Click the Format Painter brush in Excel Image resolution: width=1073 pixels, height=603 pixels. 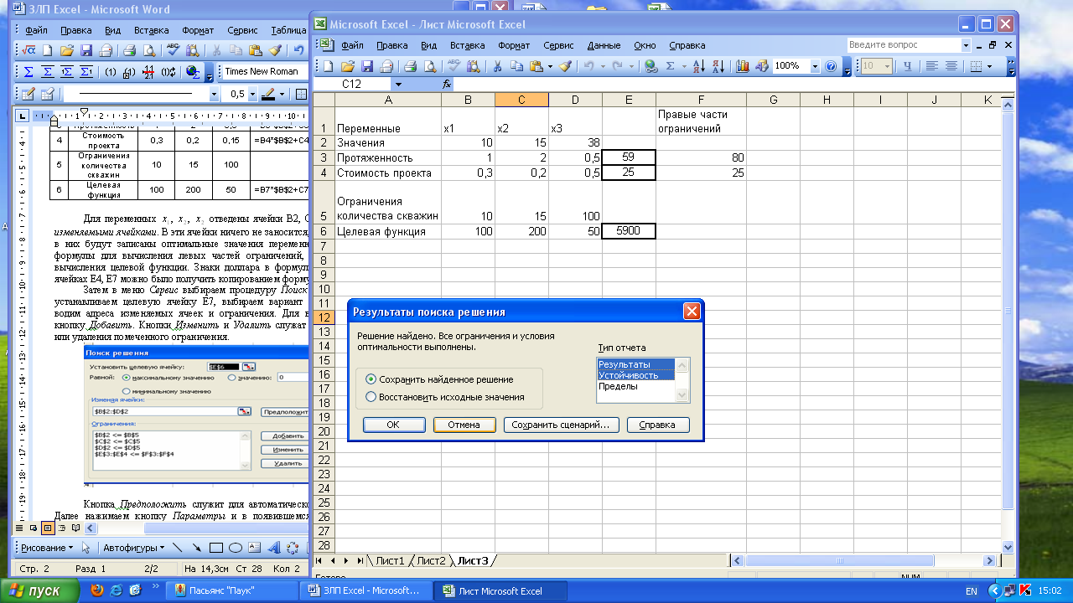[x=566, y=66]
